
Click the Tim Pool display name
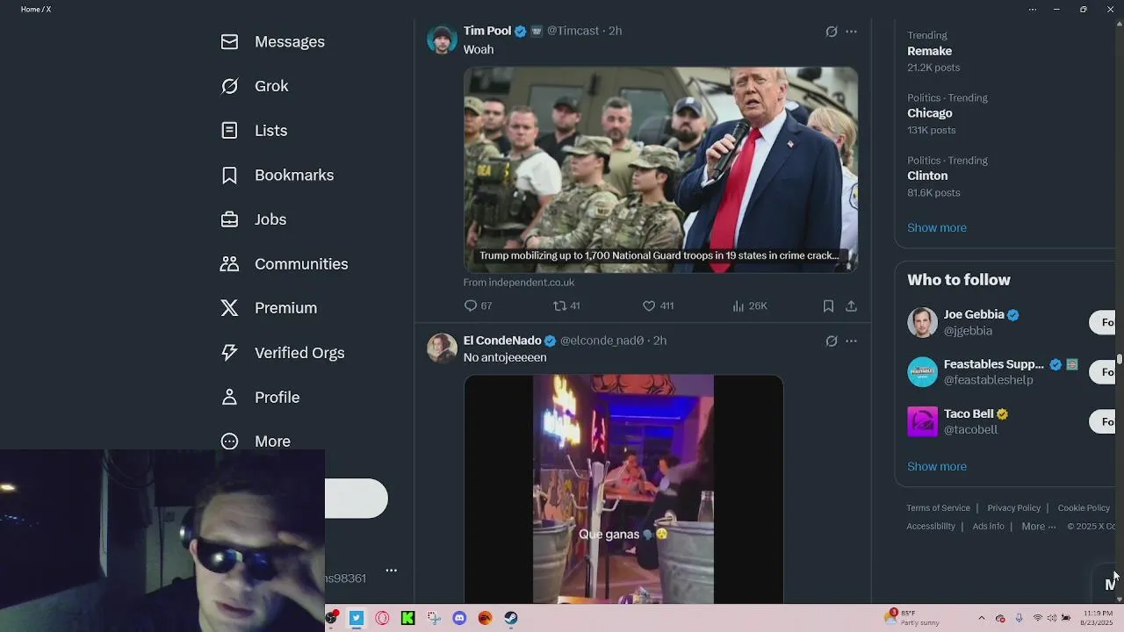[x=487, y=31]
